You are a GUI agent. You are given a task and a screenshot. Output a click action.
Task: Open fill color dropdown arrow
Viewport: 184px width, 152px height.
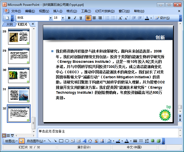113,141
